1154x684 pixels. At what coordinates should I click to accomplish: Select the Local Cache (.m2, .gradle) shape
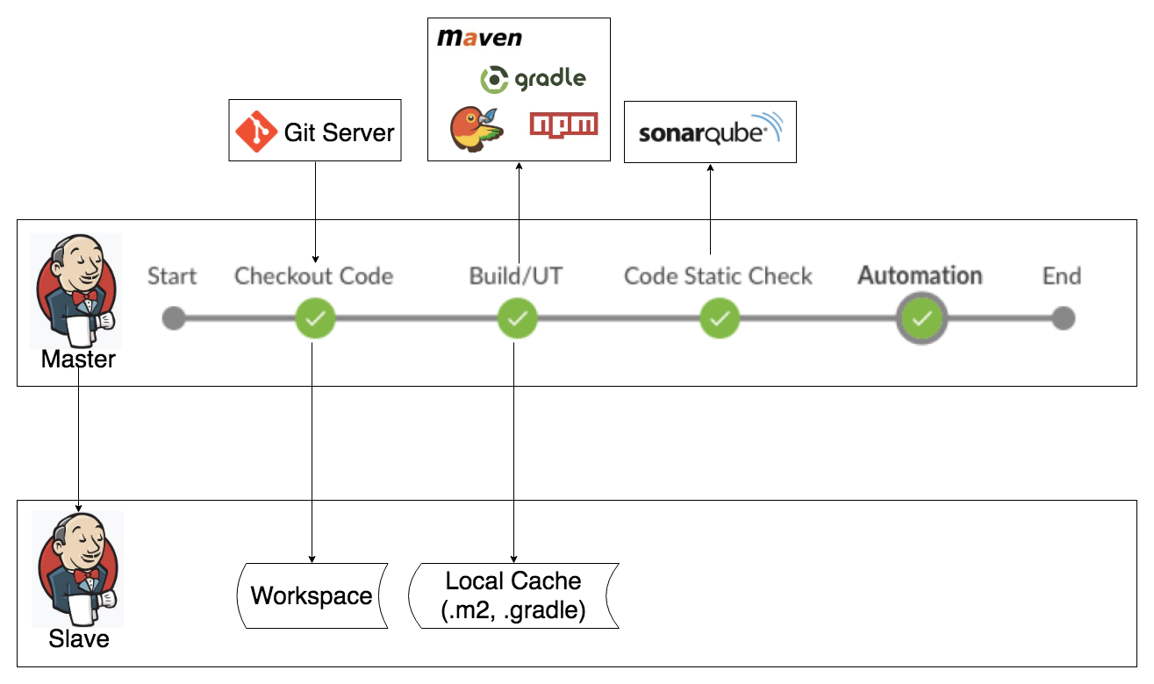click(513, 596)
